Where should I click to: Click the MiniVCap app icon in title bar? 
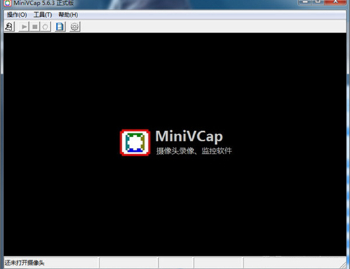7,3
